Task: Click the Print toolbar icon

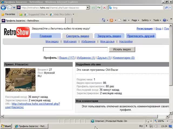Action: 125,20
